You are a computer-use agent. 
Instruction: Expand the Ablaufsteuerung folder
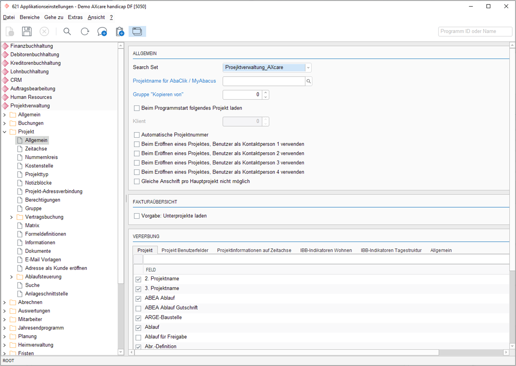[11, 277]
